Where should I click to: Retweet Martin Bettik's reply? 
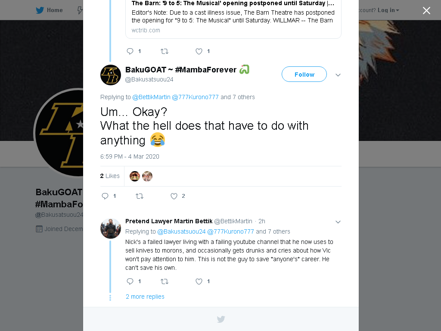(165, 281)
